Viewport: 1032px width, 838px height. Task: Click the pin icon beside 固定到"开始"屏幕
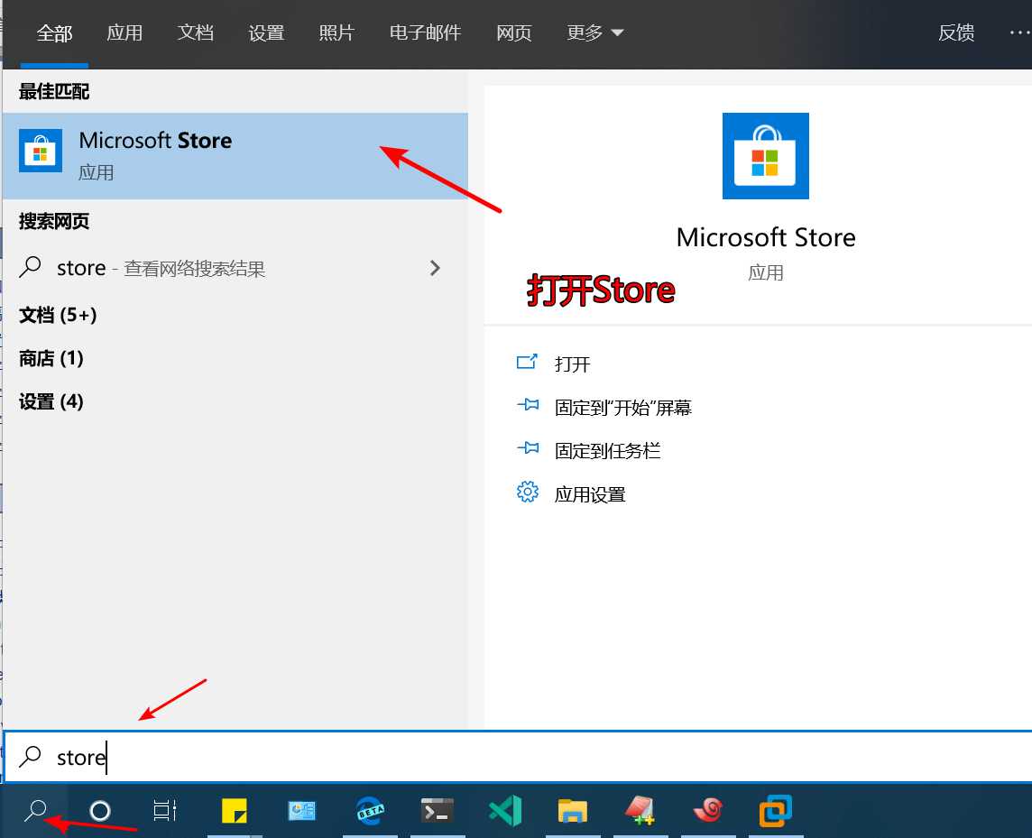(528, 405)
